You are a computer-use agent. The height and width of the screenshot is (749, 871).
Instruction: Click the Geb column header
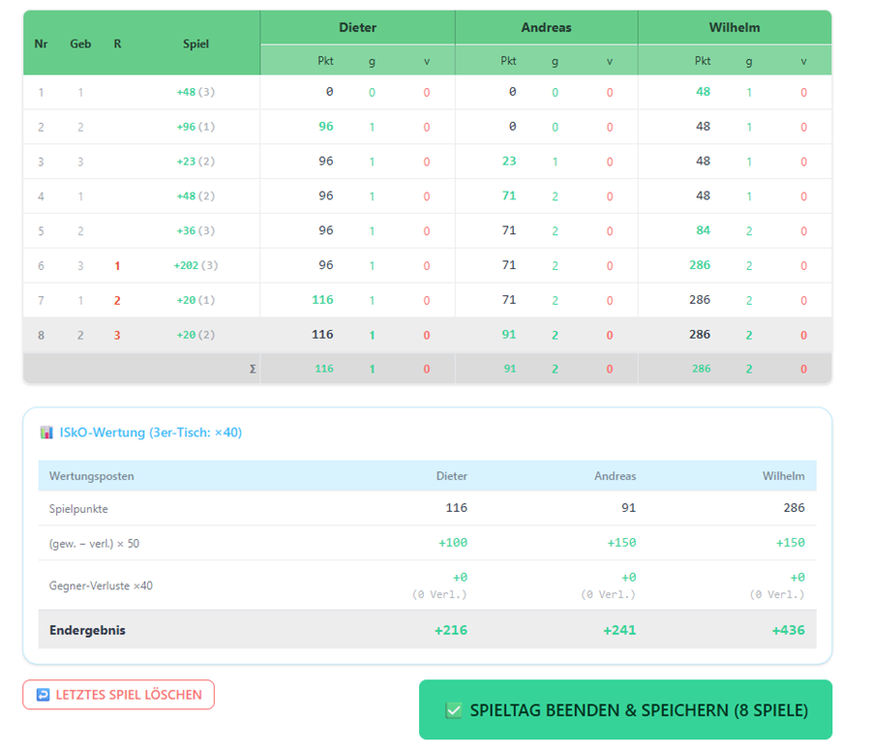pyautogui.click(x=80, y=44)
